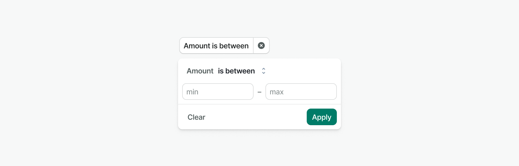Viewport: 519px width, 166px height.
Task: Expand comparison options next to Amount
Action: pyautogui.click(x=242, y=71)
